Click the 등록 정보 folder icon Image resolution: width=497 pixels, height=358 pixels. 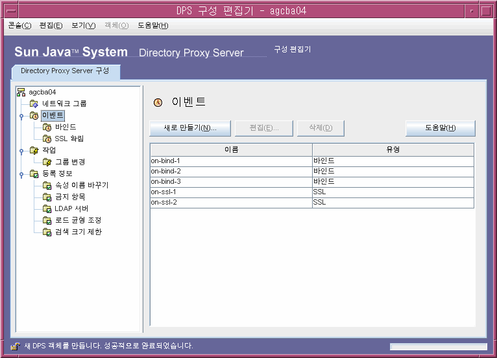(x=34, y=173)
